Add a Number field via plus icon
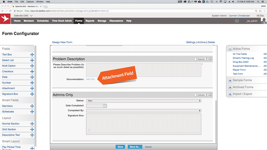This screenshot has width=267, height=150. pyautogui.click(x=32, y=82)
